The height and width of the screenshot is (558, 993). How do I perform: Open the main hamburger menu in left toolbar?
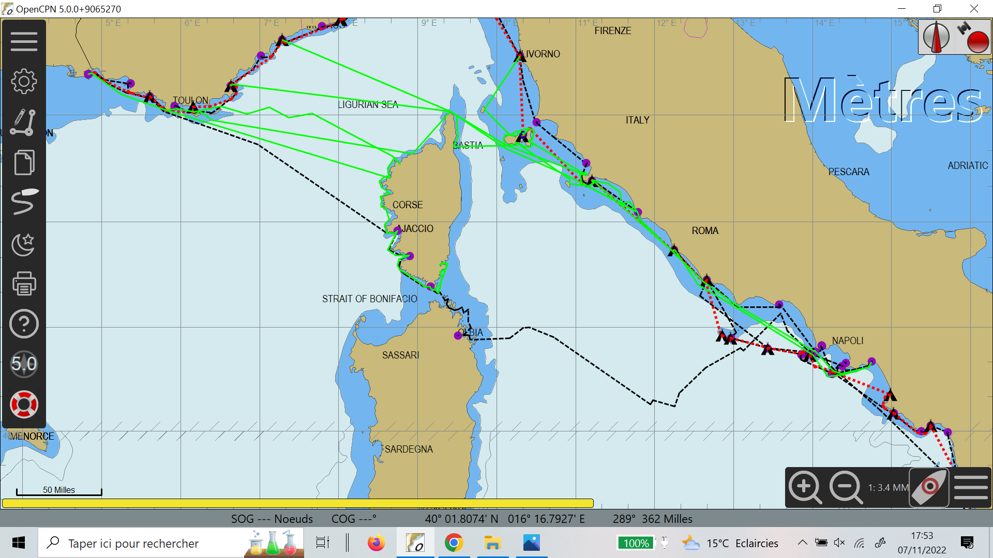click(24, 41)
